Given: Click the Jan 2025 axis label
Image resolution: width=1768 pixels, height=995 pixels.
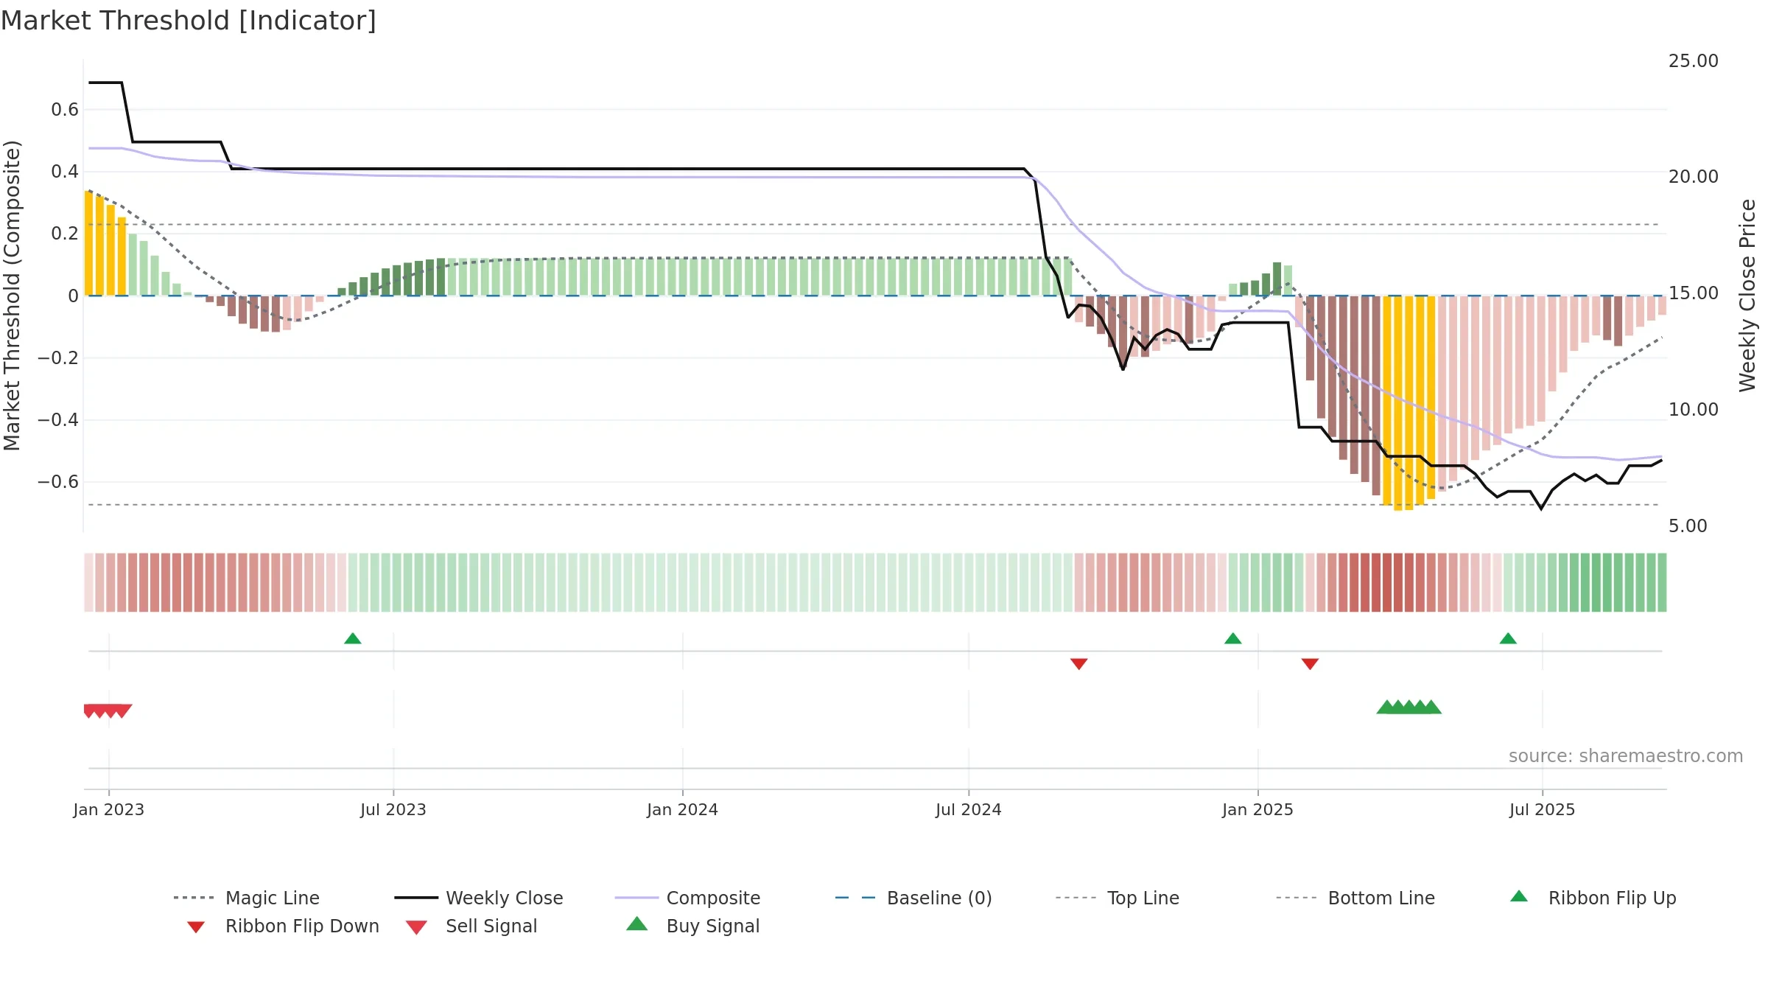Looking at the screenshot, I should [1258, 810].
